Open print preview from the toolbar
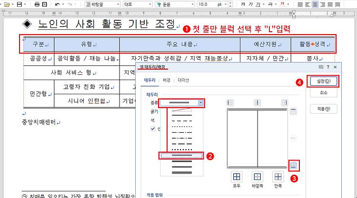Viewport: 357px width, 198px height. [45, 4]
